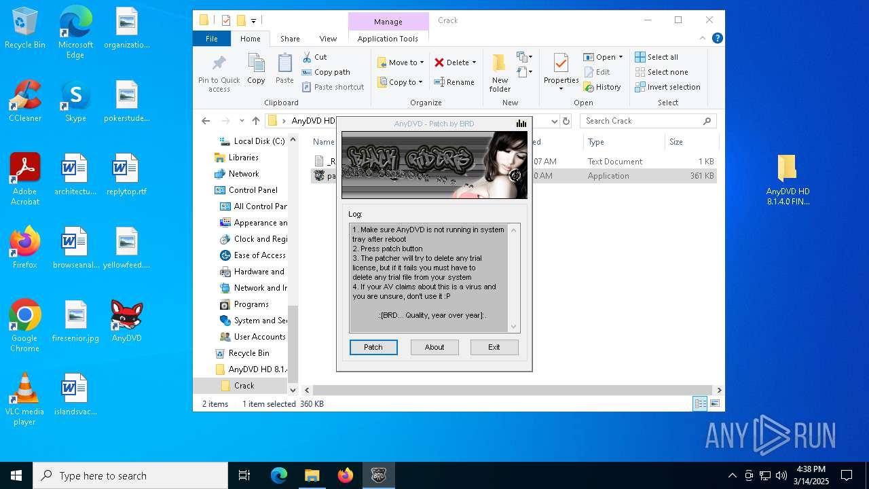Click Select none in ribbon
This screenshot has height=489, width=869.
pos(661,72)
